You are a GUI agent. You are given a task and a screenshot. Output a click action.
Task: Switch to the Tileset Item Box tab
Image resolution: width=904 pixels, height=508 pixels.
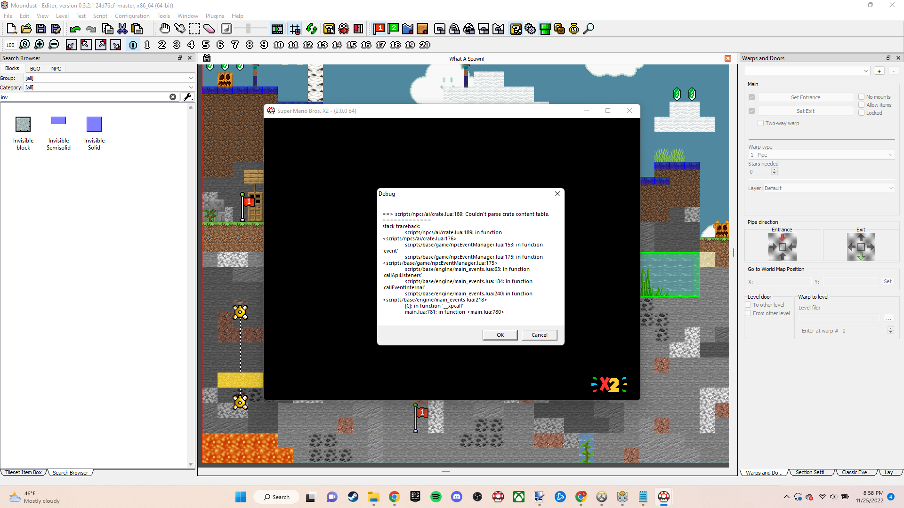24,472
